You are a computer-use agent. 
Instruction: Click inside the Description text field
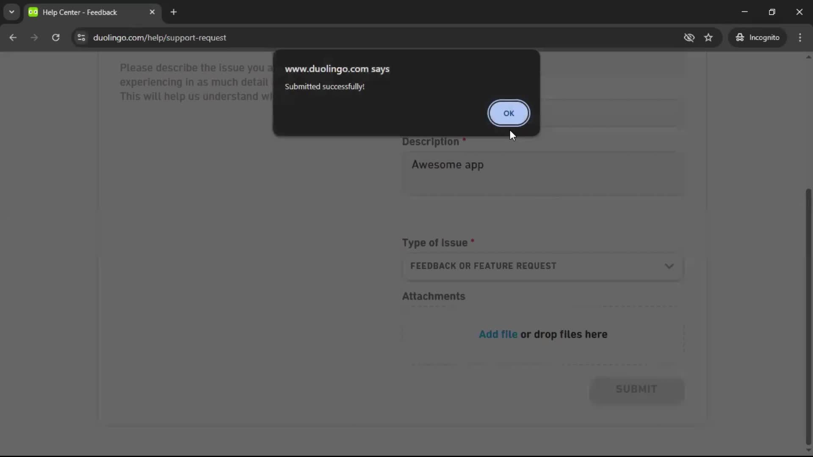542,173
